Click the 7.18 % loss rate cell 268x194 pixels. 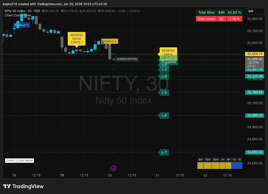coord(234,19)
